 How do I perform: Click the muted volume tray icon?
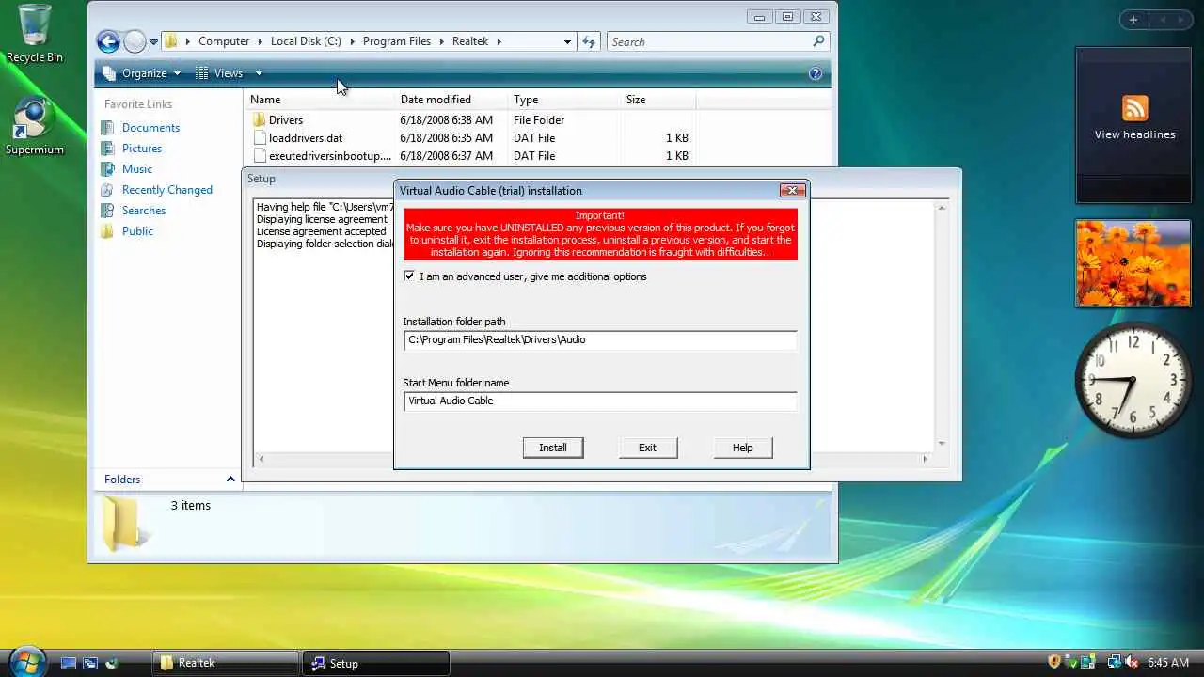pyautogui.click(x=1132, y=663)
